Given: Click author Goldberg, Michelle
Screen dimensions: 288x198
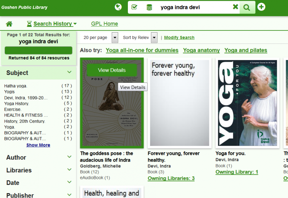Looking at the screenshot, I should (x=100, y=166).
